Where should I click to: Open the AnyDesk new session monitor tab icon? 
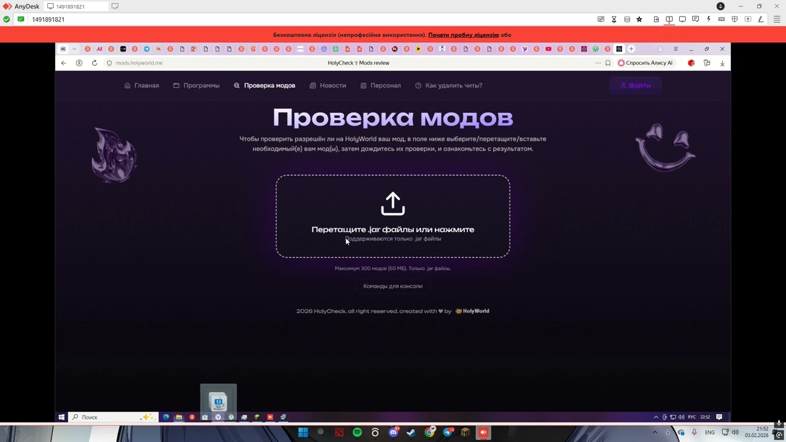coord(115,6)
